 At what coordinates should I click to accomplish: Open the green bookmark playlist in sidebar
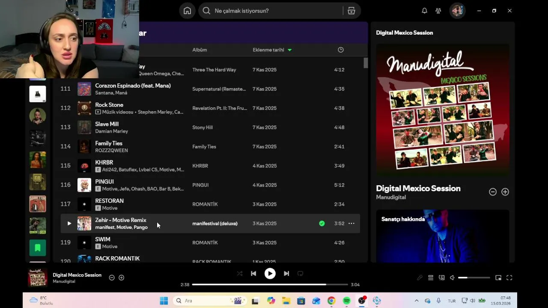(x=38, y=248)
